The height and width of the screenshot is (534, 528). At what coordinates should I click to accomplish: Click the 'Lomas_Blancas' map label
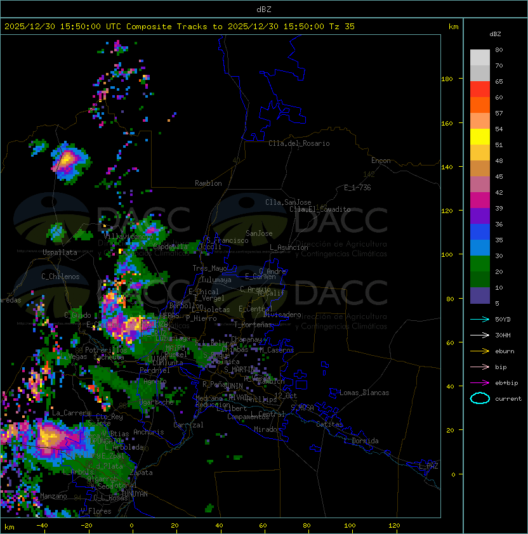[364, 393]
